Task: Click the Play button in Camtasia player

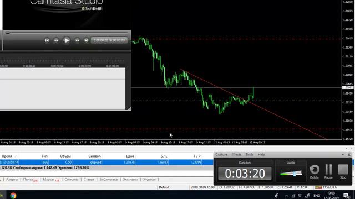Action: (x=67, y=40)
